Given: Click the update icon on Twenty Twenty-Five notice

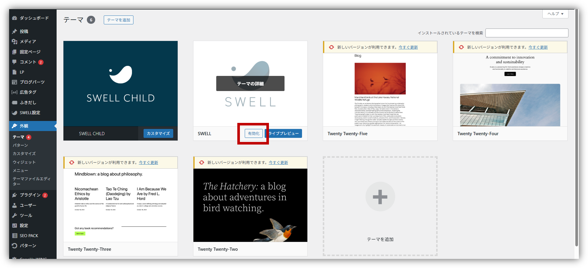Looking at the screenshot, I should click(331, 47).
